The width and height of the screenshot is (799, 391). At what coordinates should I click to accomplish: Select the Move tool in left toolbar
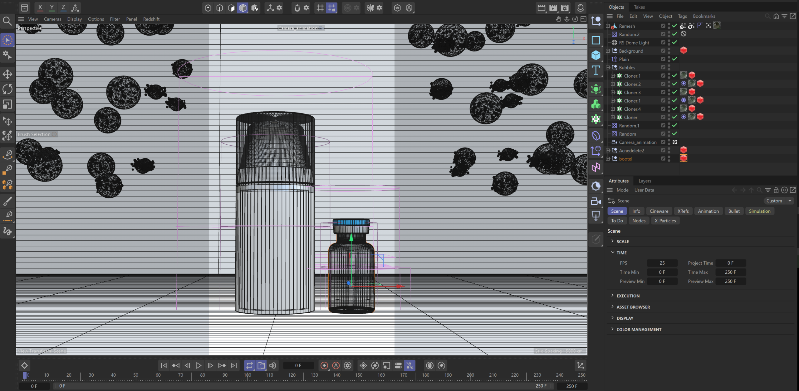coord(7,74)
